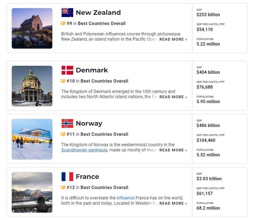Expand Denmark description with READ MORE
Viewport: 263px width, 220px height.
coord(173,97)
